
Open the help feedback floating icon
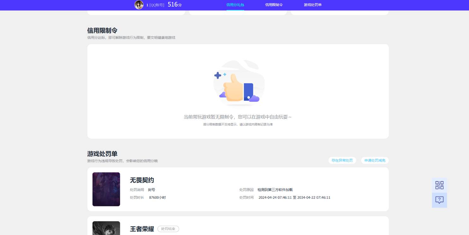click(439, 200)
